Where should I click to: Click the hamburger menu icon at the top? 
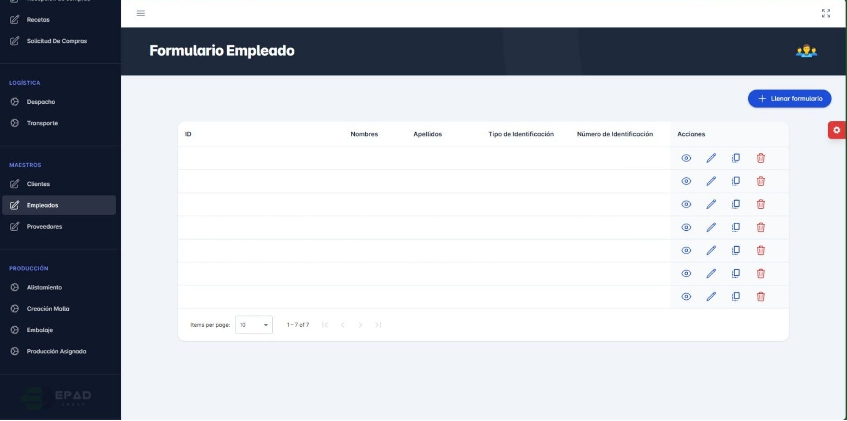[x=140, y=13]
